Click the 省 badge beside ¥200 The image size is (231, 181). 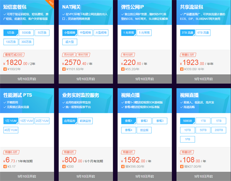[64, 167]
